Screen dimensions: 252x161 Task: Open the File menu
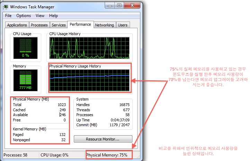coord(8,16)
